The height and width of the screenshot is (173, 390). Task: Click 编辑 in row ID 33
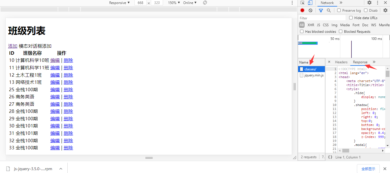tap(55, 148)
